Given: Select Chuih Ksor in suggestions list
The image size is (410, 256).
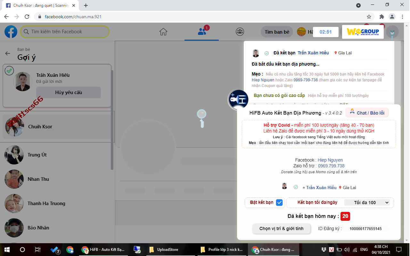Looking at the screenshot, I should coord(57,127).
